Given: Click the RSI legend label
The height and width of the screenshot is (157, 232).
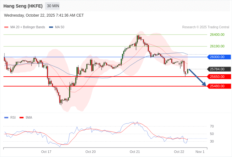Looking at the screenshot, I should tap(13, 118).
